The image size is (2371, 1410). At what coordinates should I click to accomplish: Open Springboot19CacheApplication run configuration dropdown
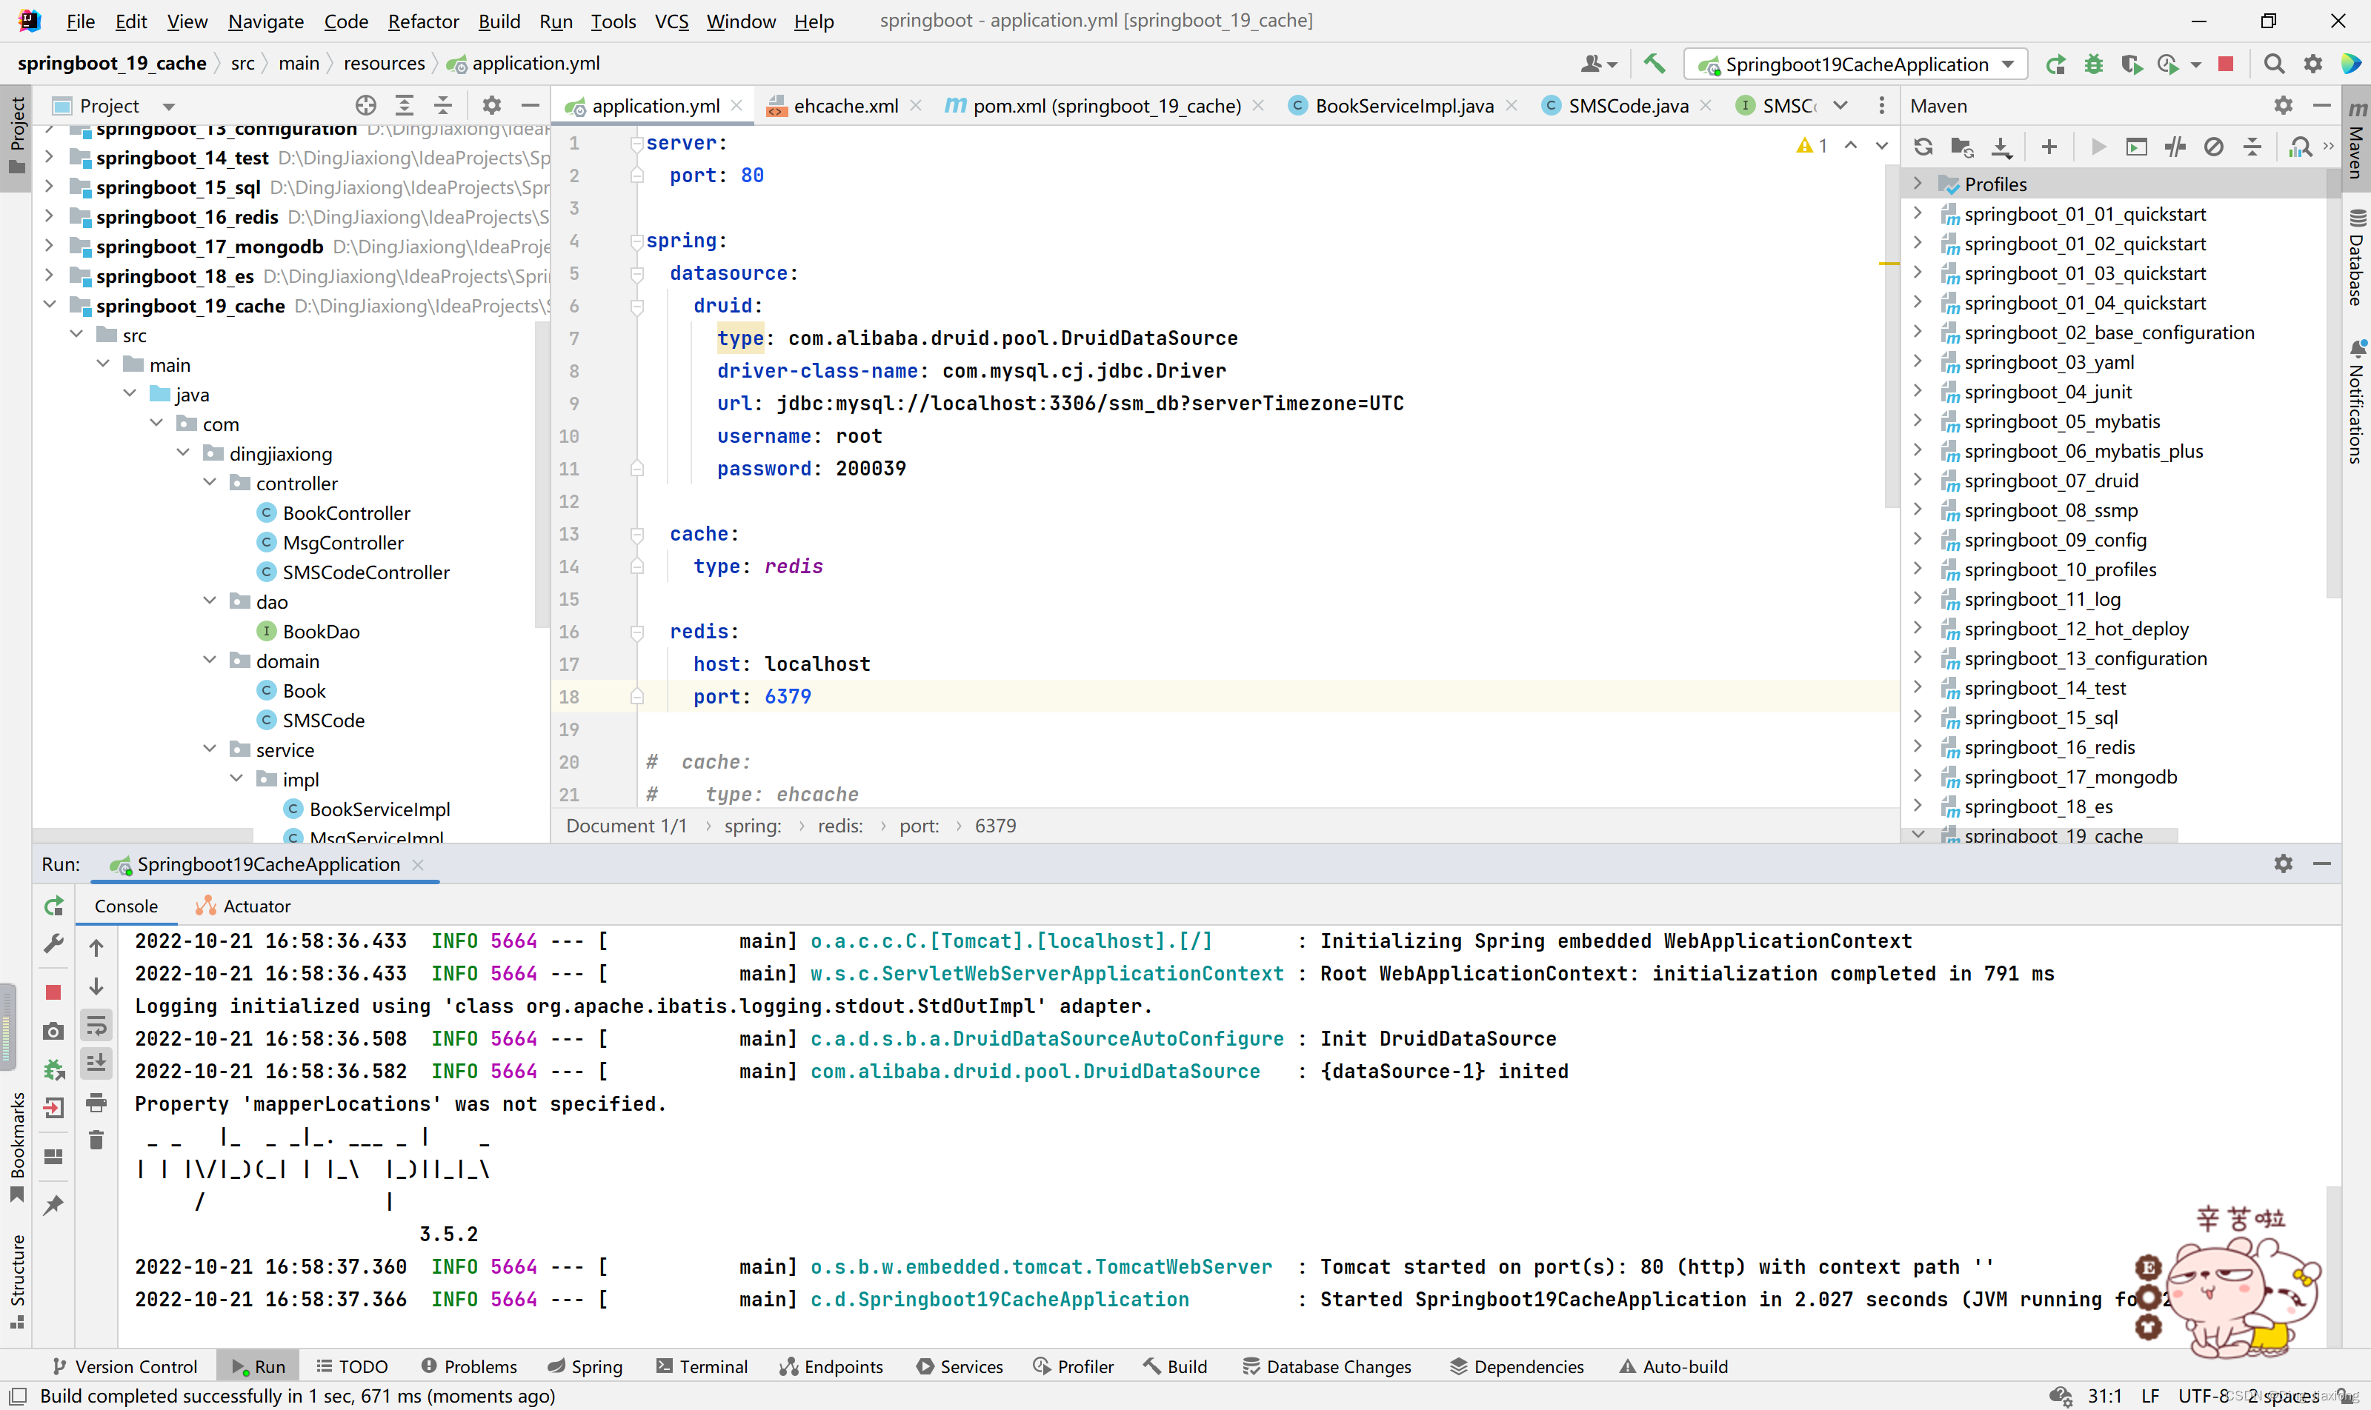point(1856,64)
